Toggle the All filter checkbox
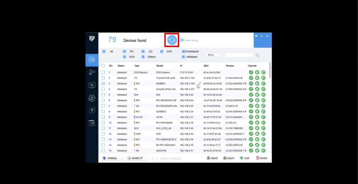This screenshot has width=358, height=184. point(104,52)
